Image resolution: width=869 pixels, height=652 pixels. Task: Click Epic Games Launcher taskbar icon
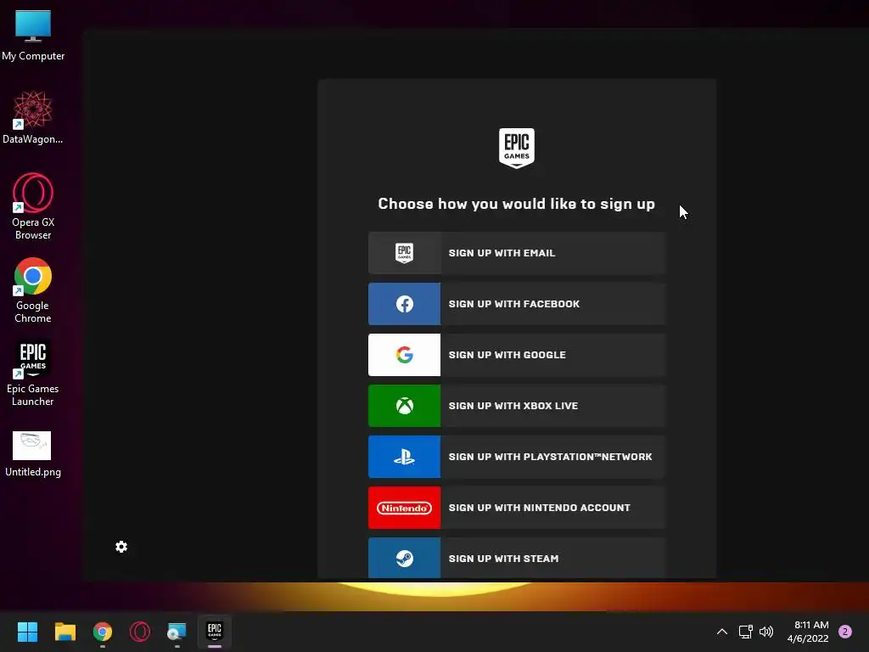(215, 631)
